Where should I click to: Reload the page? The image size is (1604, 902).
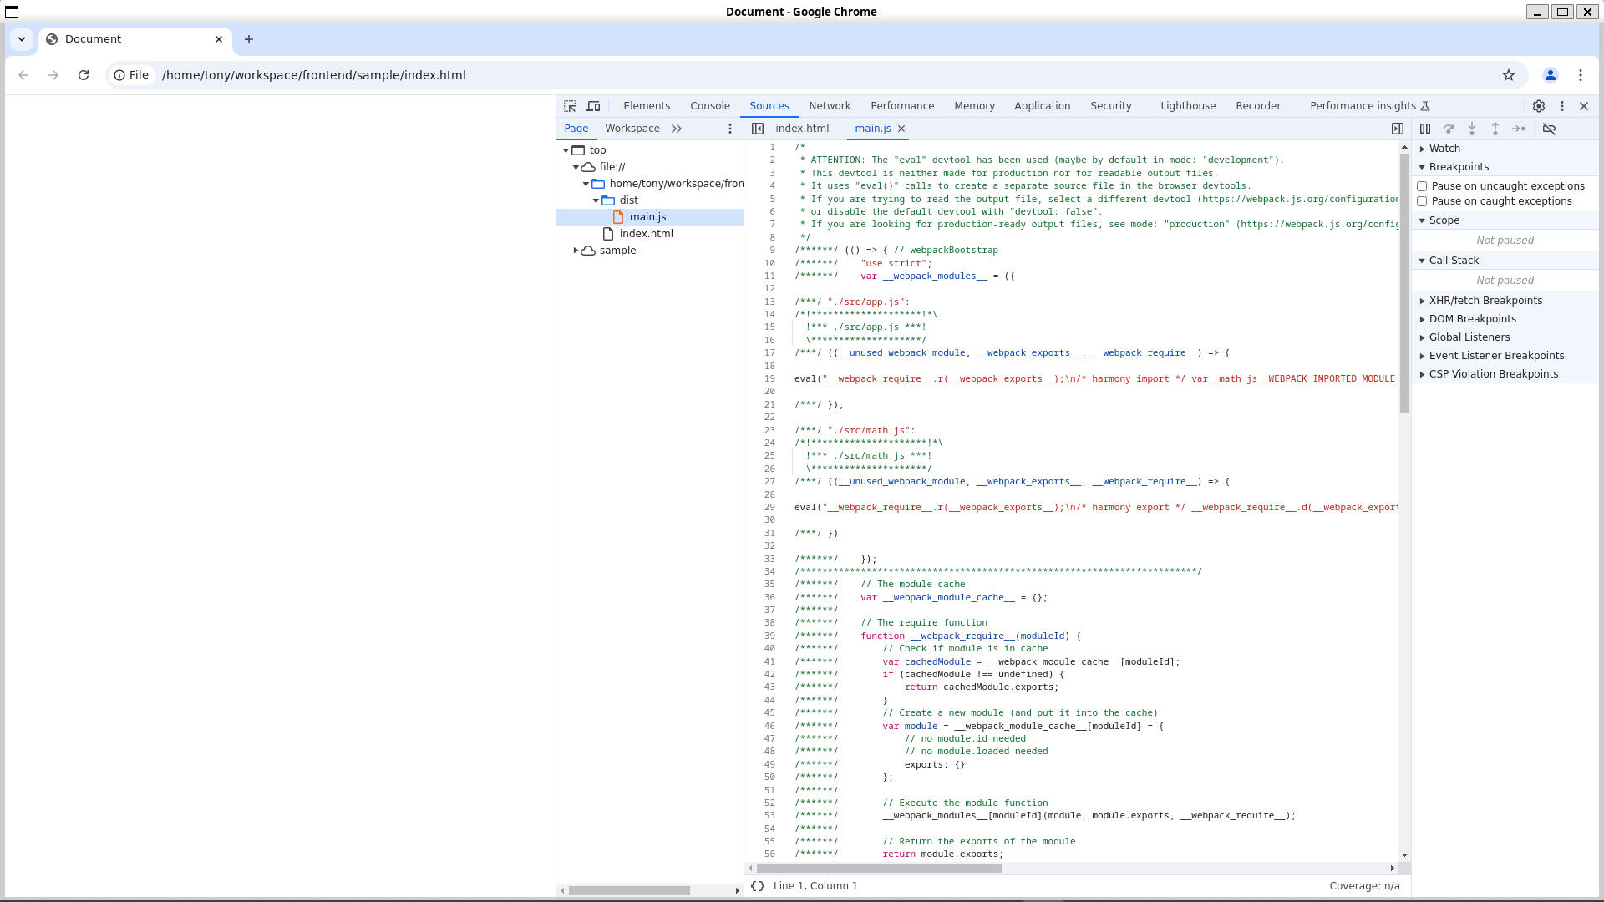(84, 75)
